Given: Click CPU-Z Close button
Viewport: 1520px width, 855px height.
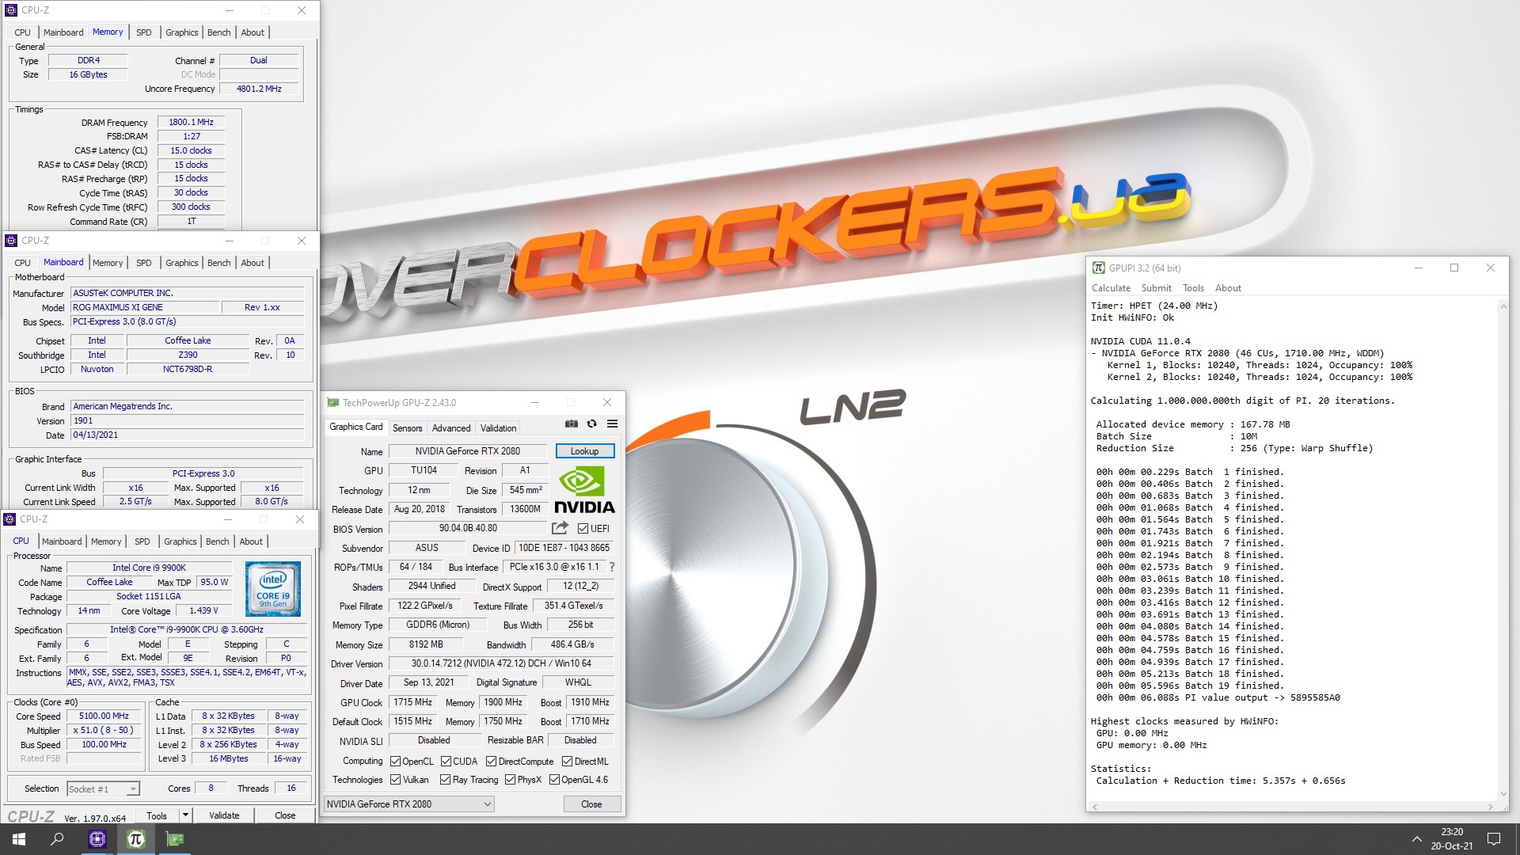Looking at the screenshot, I should click(285, 815).
